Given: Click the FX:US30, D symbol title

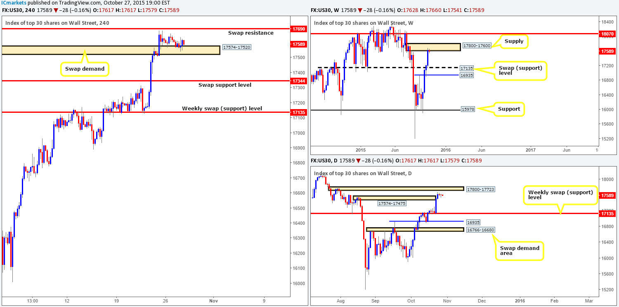Looking at the screenshot, I should coord(324,160).
